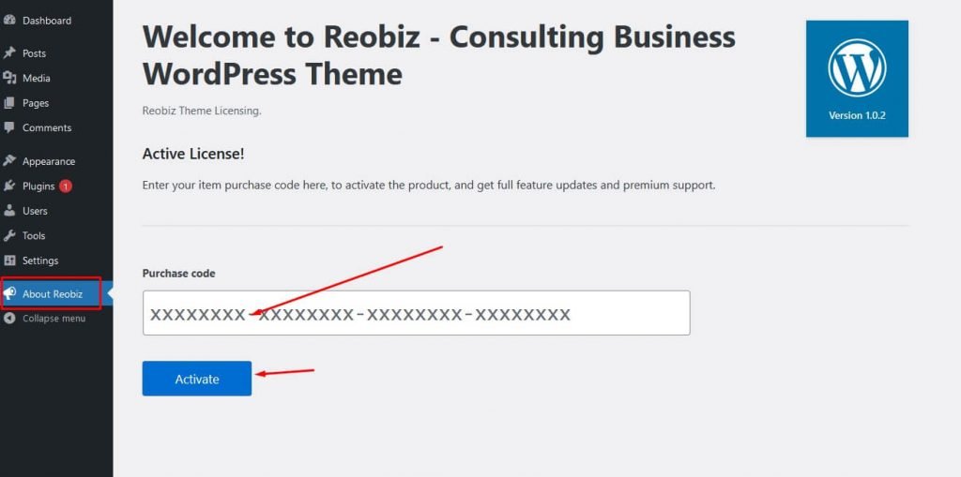Focus the Purchase code input field
The height and width of the screenshot is (477, 961).
pyautogui.click(x=416, y=313)
